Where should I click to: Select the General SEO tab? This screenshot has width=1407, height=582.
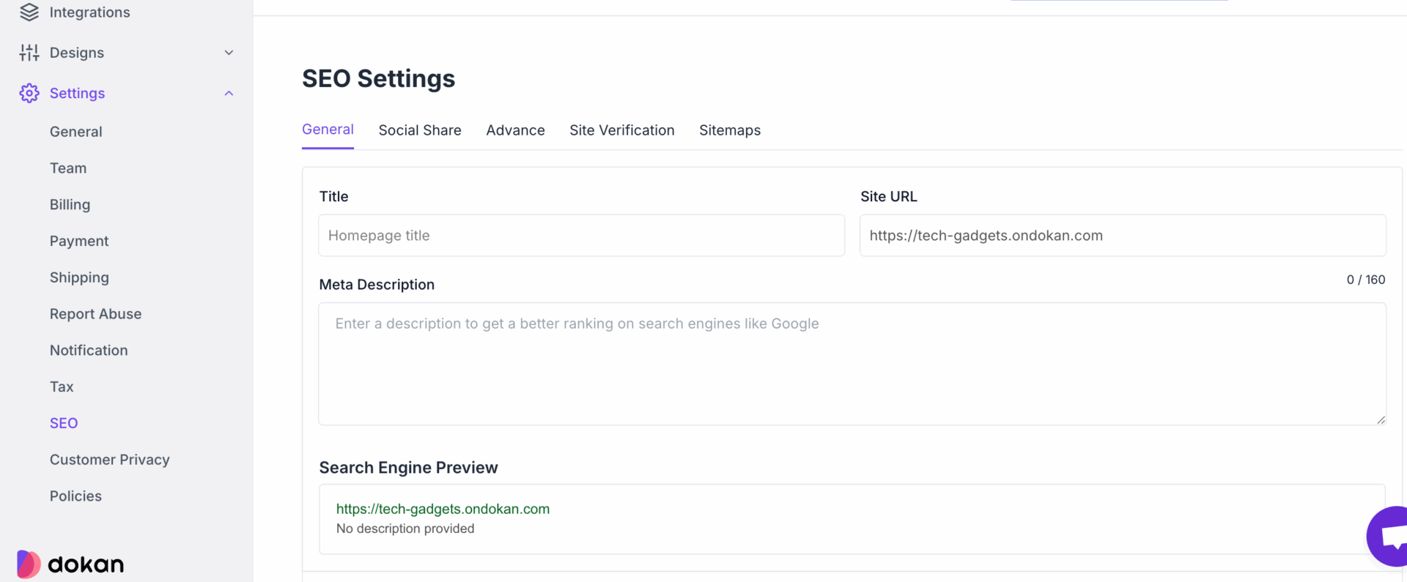328,130
